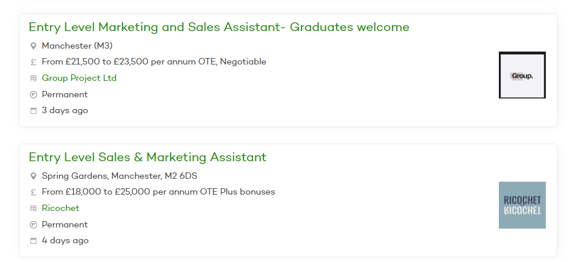Click Spring Gardens, Manchester, M2 6DS address
The width and height of the screenshot is (574, 262).
click(x=119, y=175)
